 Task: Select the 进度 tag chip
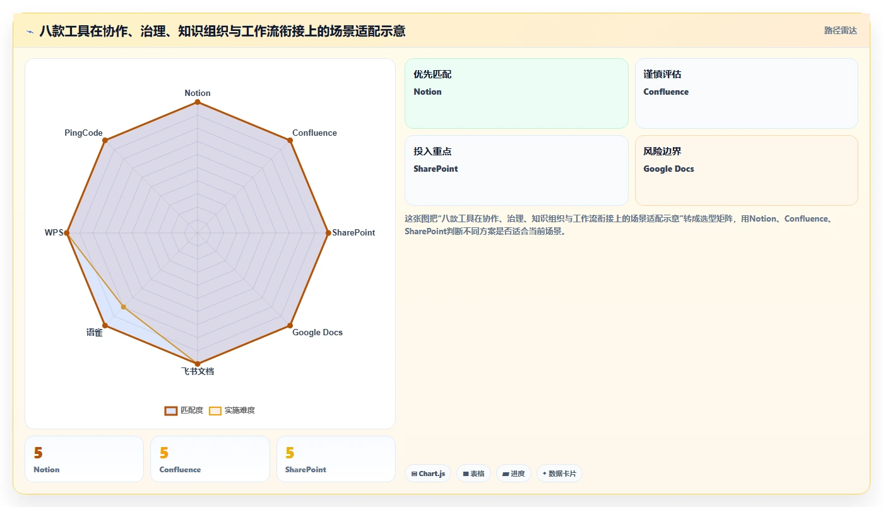tap(514, 474)
